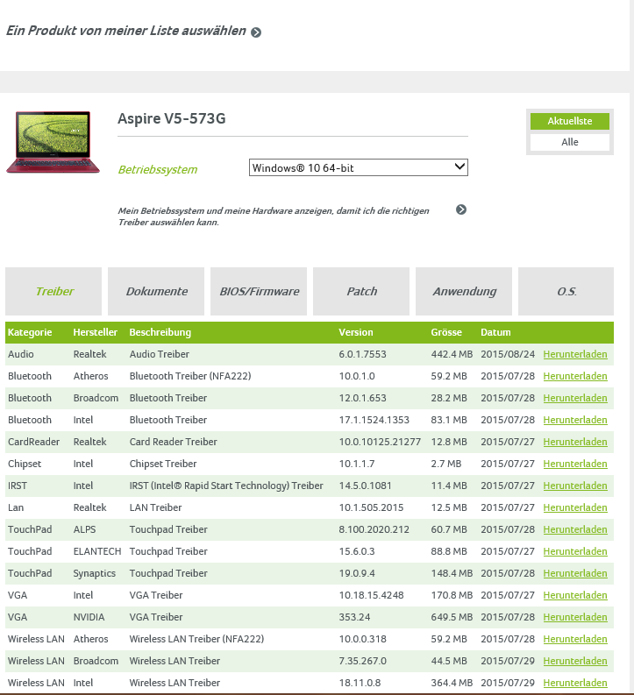The height and width of the screenshot is (695, 634).
Task: Click size 442.4 MB cell
Action: 452,354
